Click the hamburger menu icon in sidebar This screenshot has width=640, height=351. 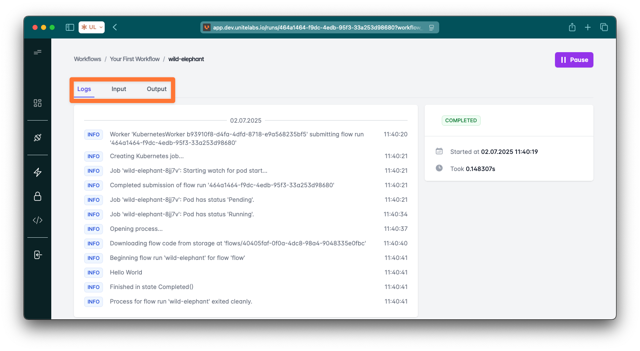click(x=38, y=52)
